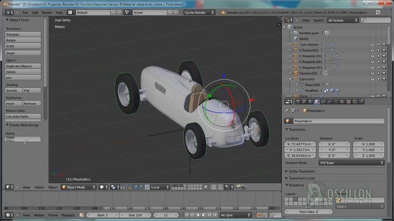Viewport: 394px width, 221px height.
Task: Click the outliner search field
Action: tap(376, 20)
